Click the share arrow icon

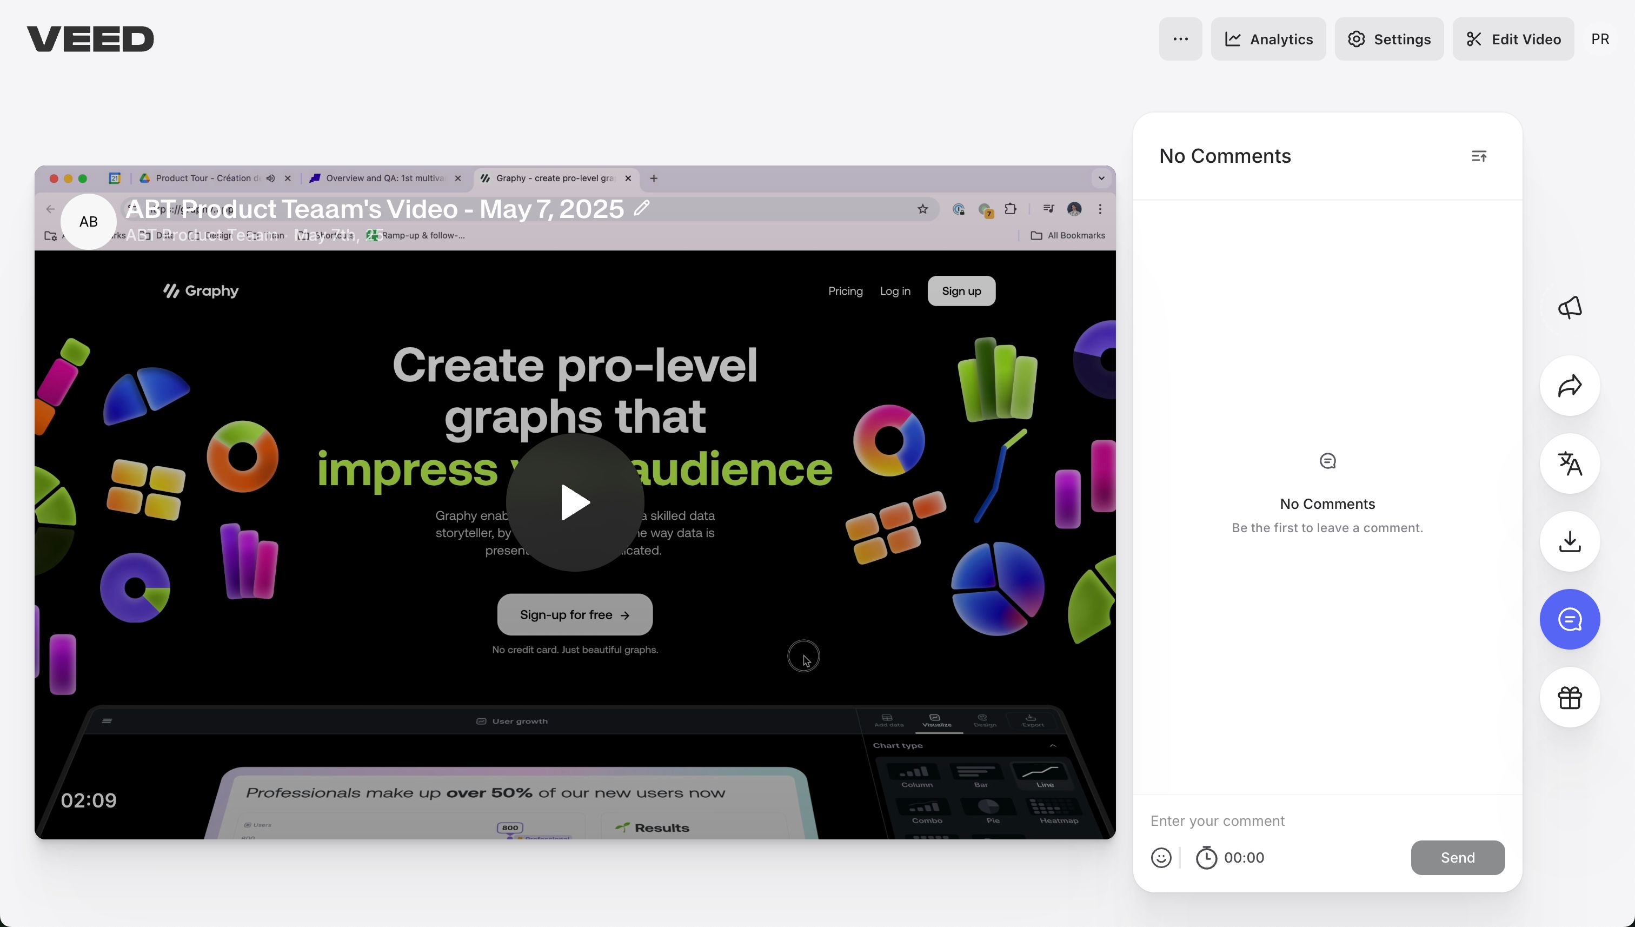tap(1570, 386)
